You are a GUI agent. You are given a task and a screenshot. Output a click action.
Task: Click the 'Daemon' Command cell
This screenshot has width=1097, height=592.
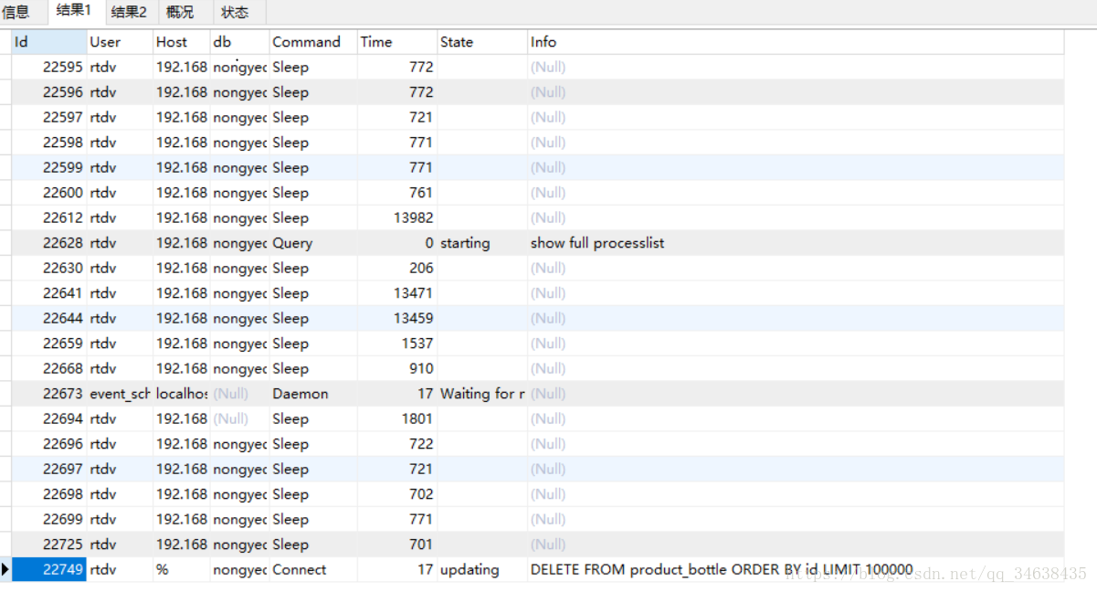(x=313, y=394)
